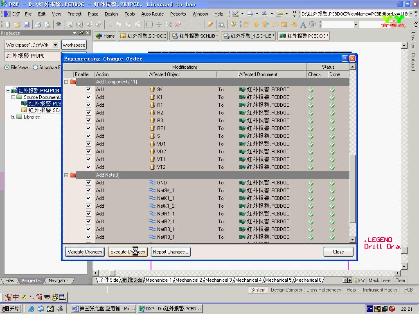Click the Place Arc toolbar icon
419x314 pixels.
tap(275, 25)
